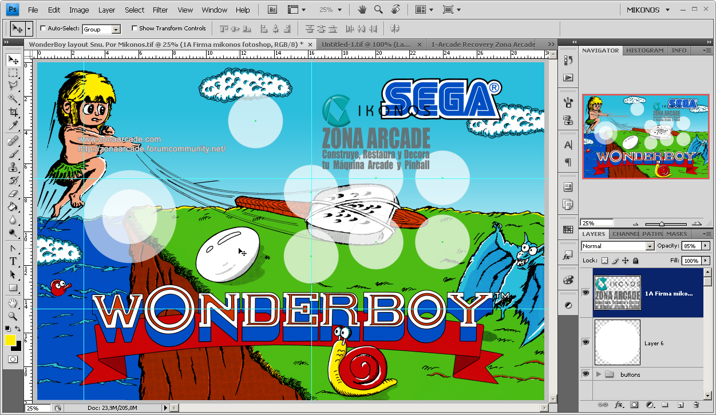Click the yellow foreground color swatch
The height and width of the screenshot is (415, 716).
coord(10,340)
